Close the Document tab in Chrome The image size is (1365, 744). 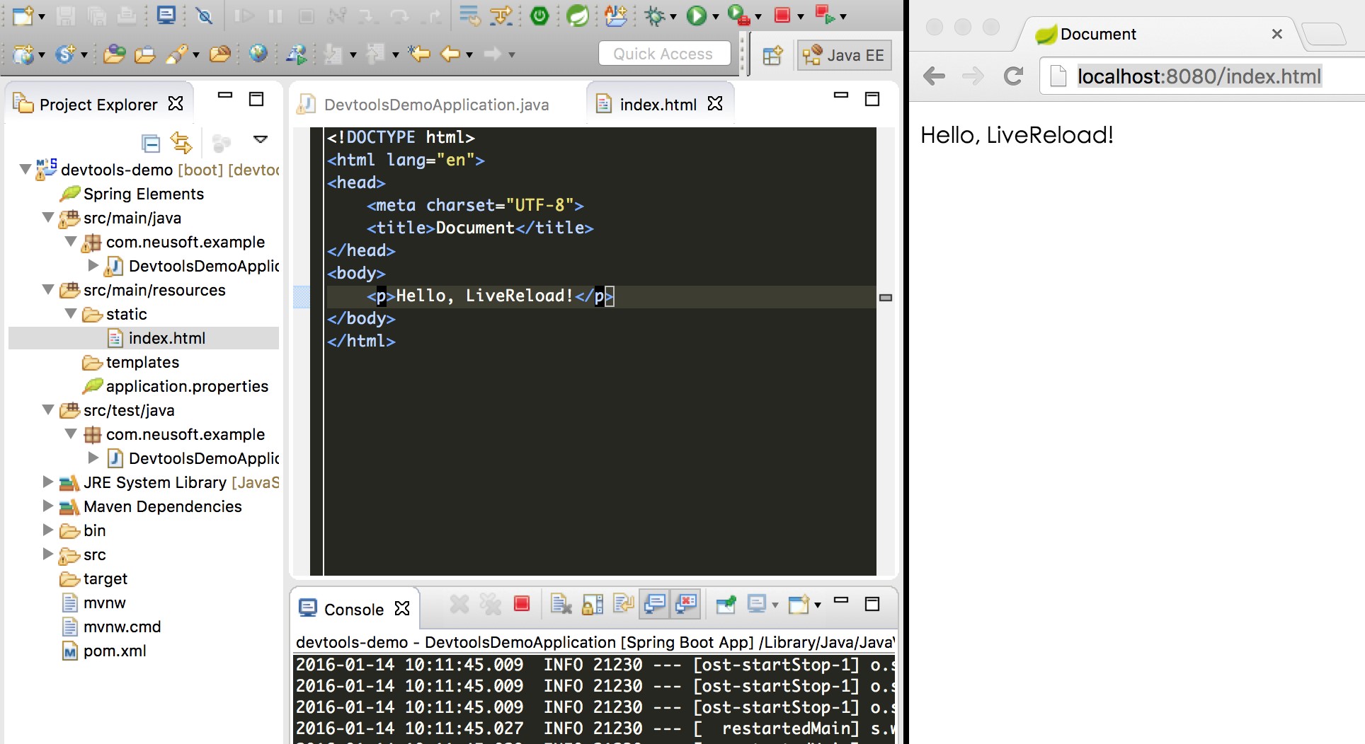pyautogui.click(x=1277, y=34)
